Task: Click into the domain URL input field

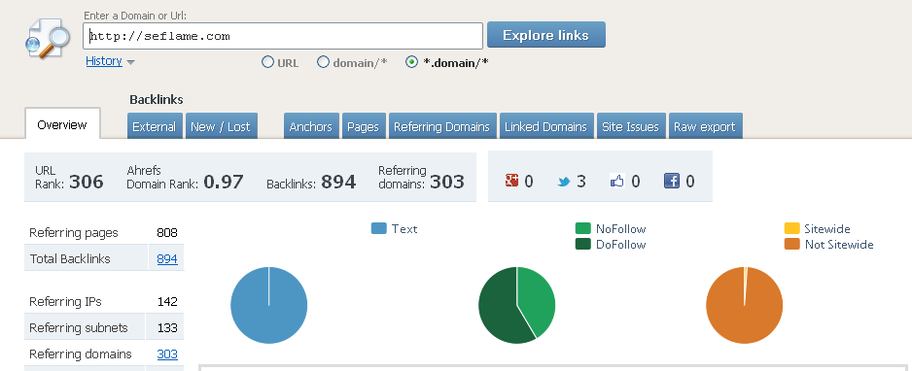Action: (x=283, y=36)
